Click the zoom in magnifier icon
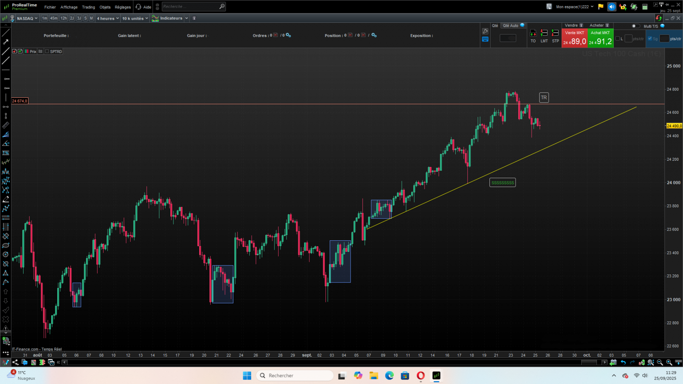This screenshot has width=683, height=384. (x=669, y=362)
